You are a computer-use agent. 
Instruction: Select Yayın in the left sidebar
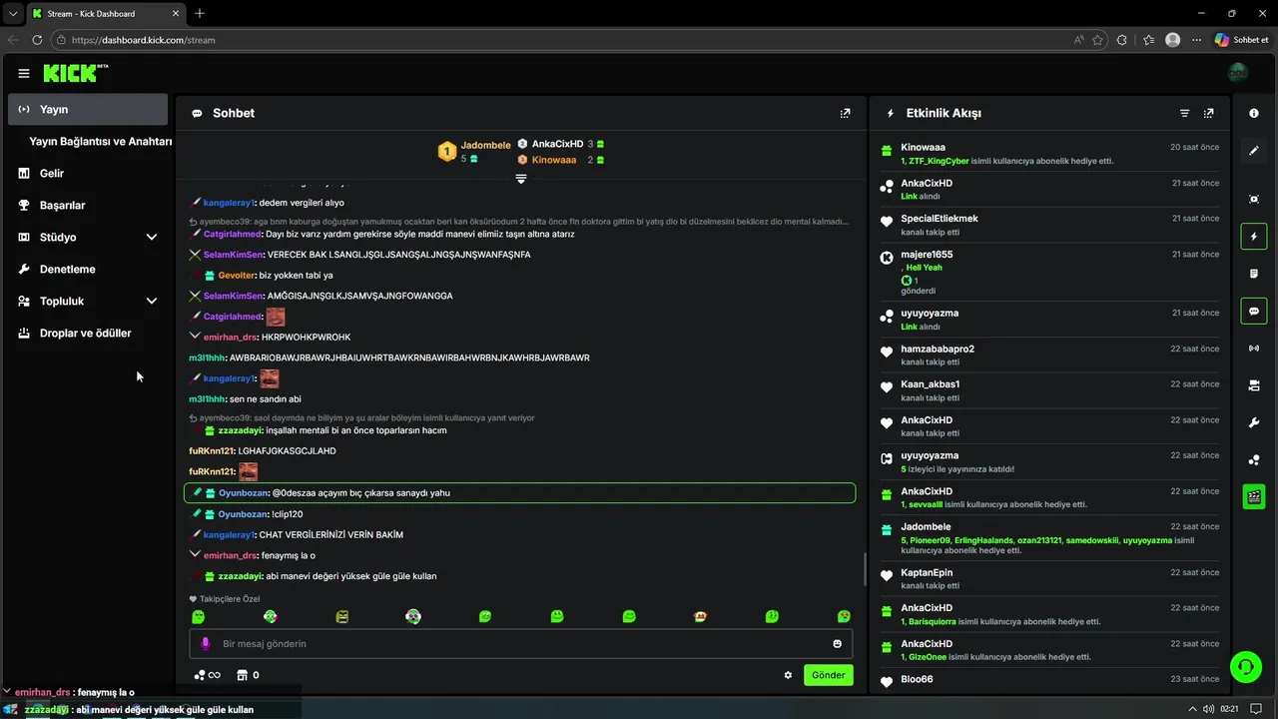pos(88,110)
